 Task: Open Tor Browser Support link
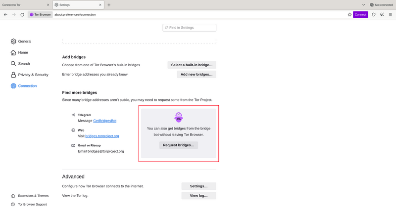pyautogui.click(x=32, y=204)
